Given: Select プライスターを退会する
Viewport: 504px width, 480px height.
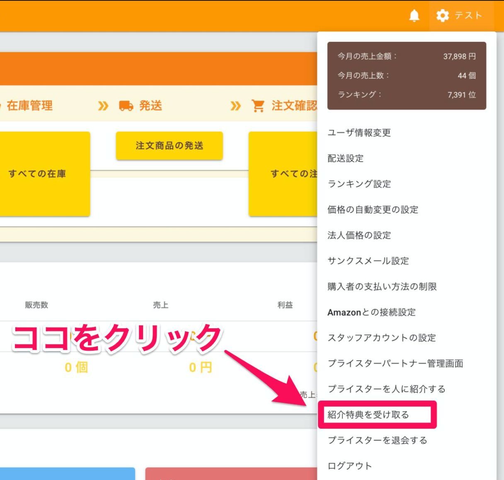Looking at the screenshot, I should tap(377, 440).
